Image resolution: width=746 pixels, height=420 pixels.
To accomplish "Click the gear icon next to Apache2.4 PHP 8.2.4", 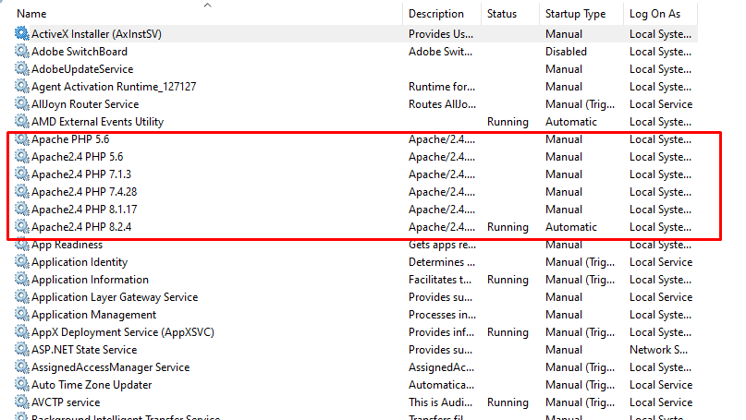I will click(22, 227).
